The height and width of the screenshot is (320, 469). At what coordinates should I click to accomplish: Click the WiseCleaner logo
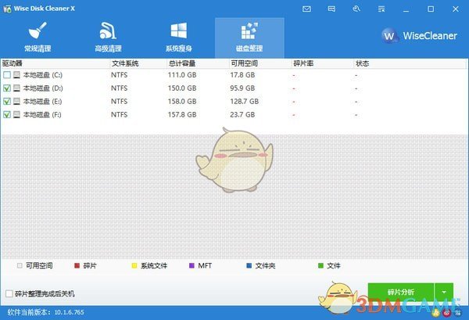(x=419, y=36)
